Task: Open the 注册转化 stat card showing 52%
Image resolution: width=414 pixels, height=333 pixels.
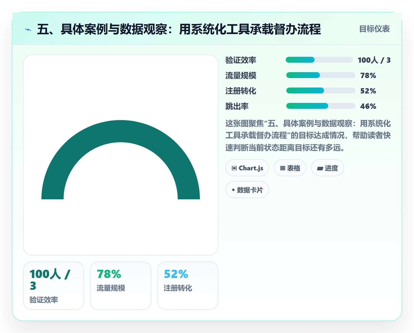Action: [x=188, y=286]
